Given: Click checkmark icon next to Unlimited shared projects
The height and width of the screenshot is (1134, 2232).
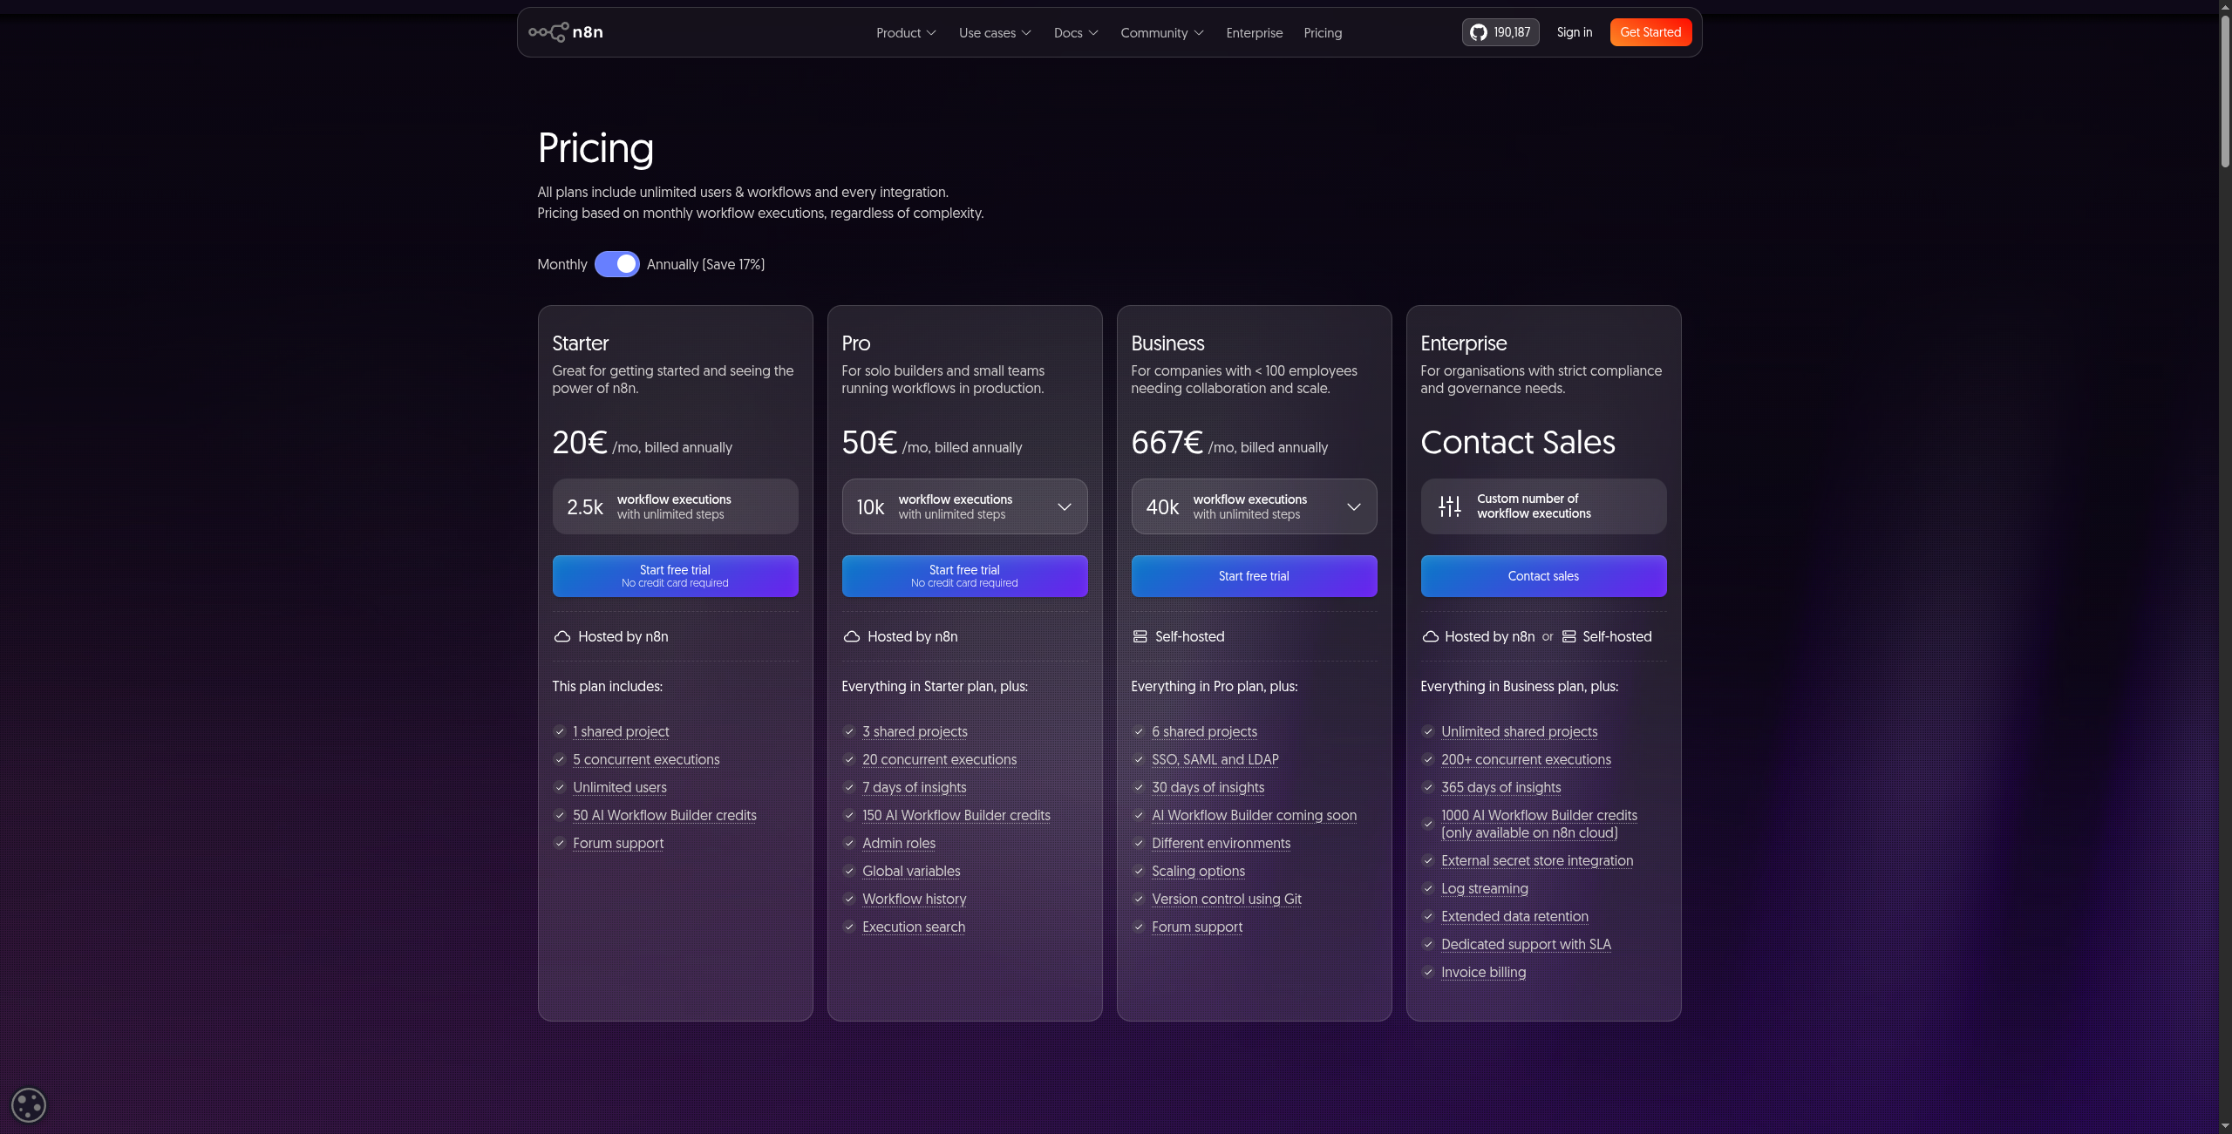Looking at the screenshot, I should [1428, 731].
